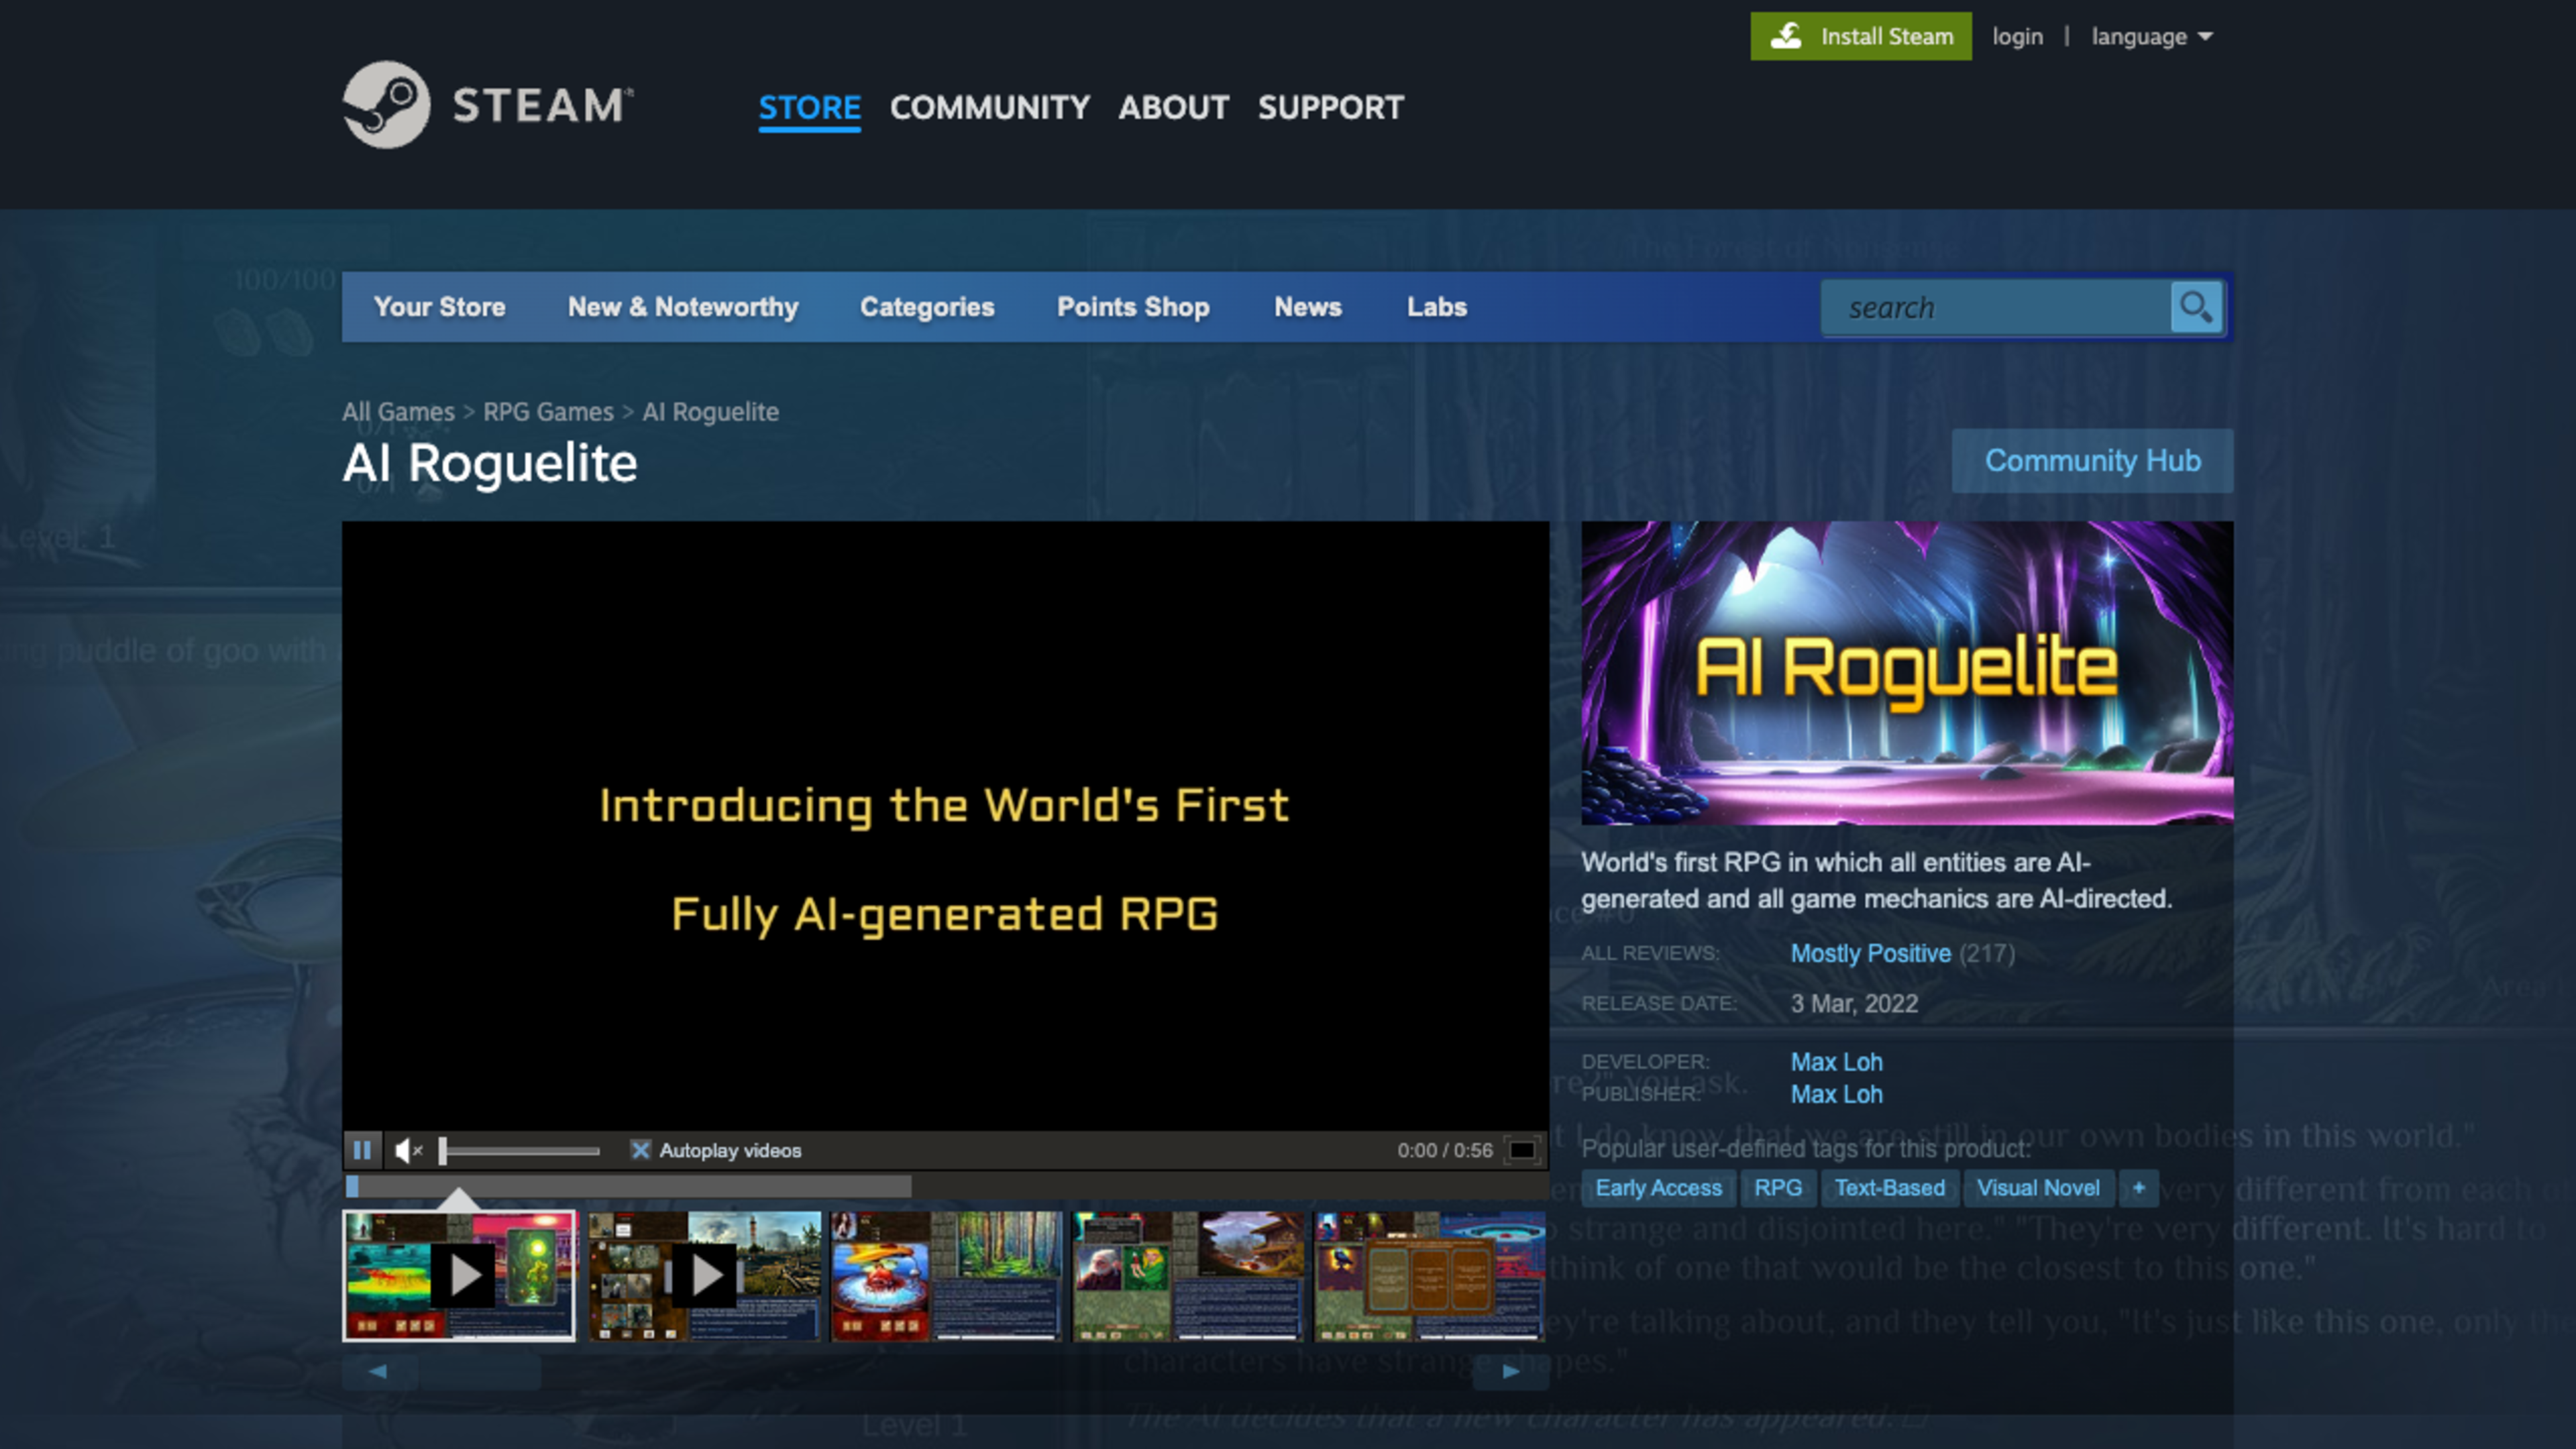Click the video progress bar
This screenshot has width=2576, height=1449.
tap(945, 1186)
